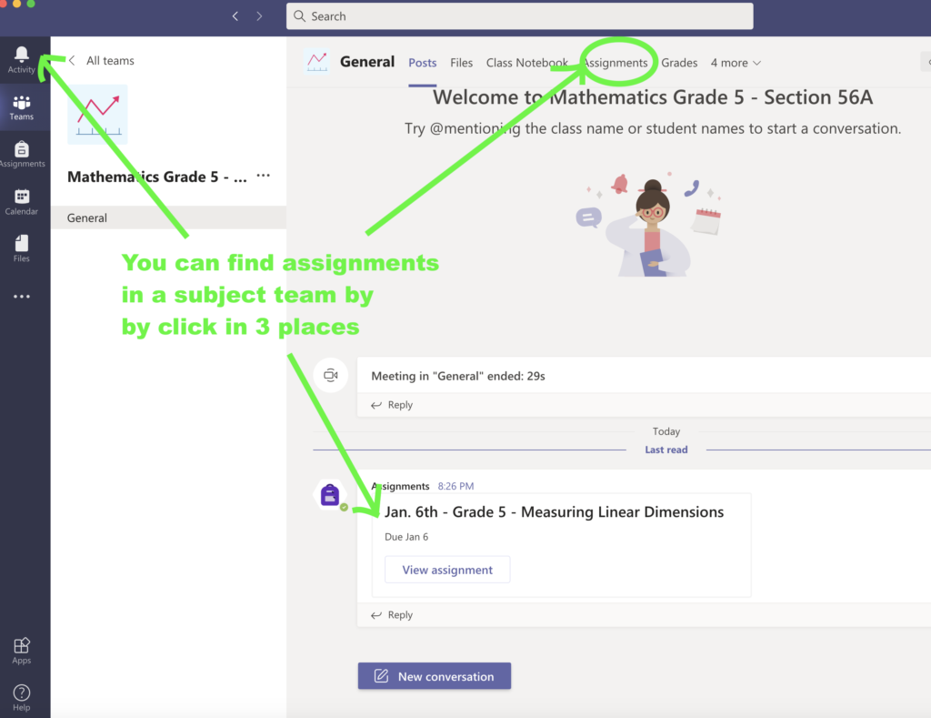Open the Files sidebar icon
The height and width of the screenshot is (718, 931).
pyautogui.click(x=22, y=248)
